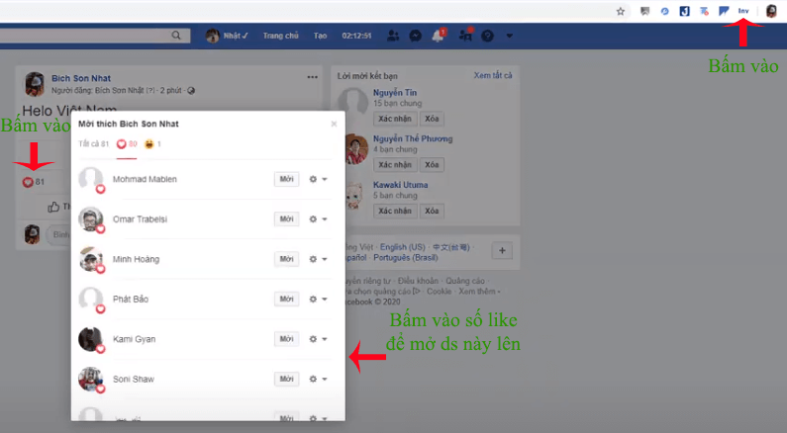Open Nguyễn Tín's profile link
787x433 pixels.
click(x=395, y=93)
